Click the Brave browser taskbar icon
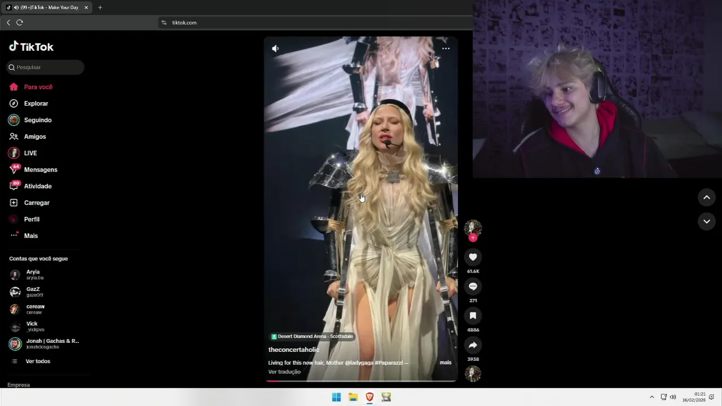The height and width of the screenshot is (406, 722). 369,397
